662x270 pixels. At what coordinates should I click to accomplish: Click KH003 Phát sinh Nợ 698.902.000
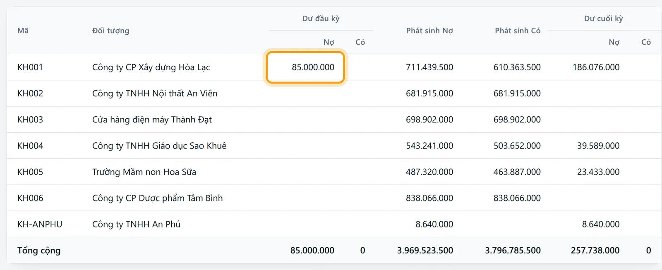click(429, 119)
